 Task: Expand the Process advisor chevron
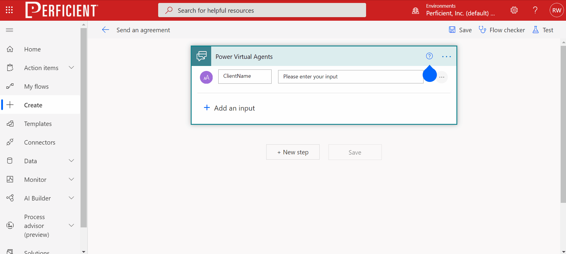pos(71,225)
